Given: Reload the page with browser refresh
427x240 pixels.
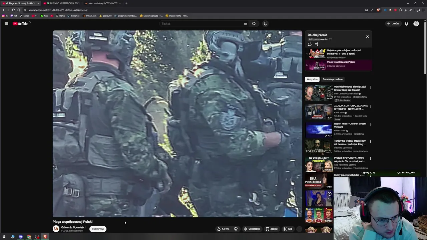Looking at the screenshot, I should point(13,10).
